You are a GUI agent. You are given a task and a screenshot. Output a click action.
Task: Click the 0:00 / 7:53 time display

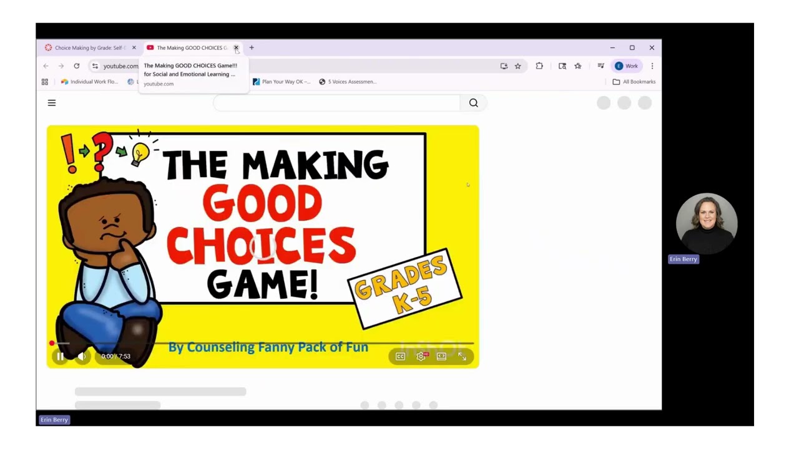[x=116, y=356]
